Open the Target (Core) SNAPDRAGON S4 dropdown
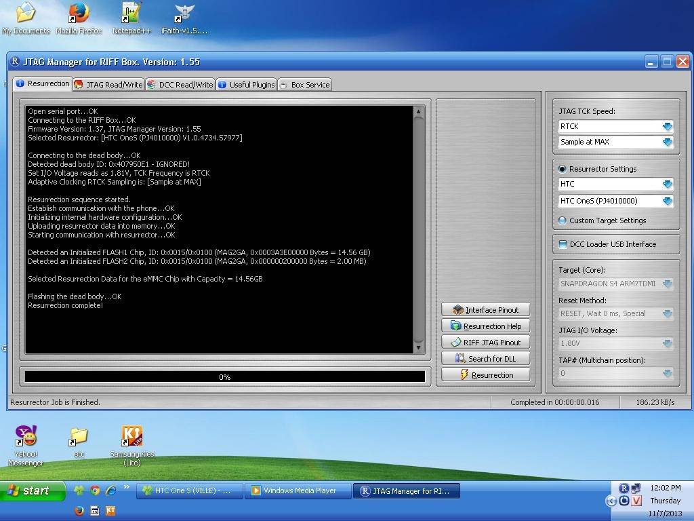Image resolution: width=694 pixels, height=521 pixels. (x=615, y=284)
